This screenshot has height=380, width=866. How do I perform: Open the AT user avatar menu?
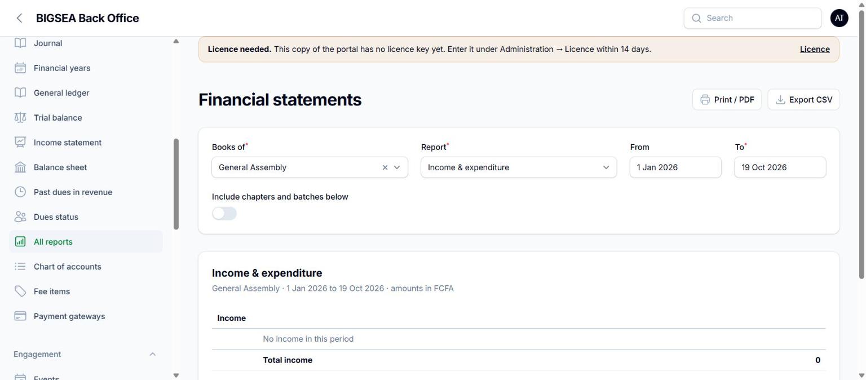click(x=839, y=18)
